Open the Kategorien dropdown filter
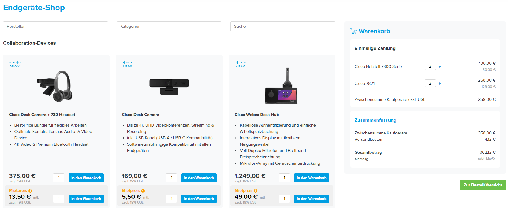The width and height of the screenshot is (508, 213). (x=169, y=26)
